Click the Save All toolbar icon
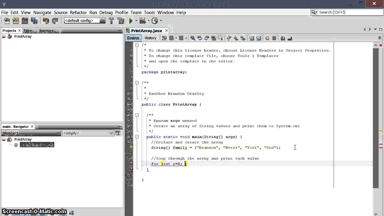The height and width of the screenshot is (216, 384). pos(34,21)
